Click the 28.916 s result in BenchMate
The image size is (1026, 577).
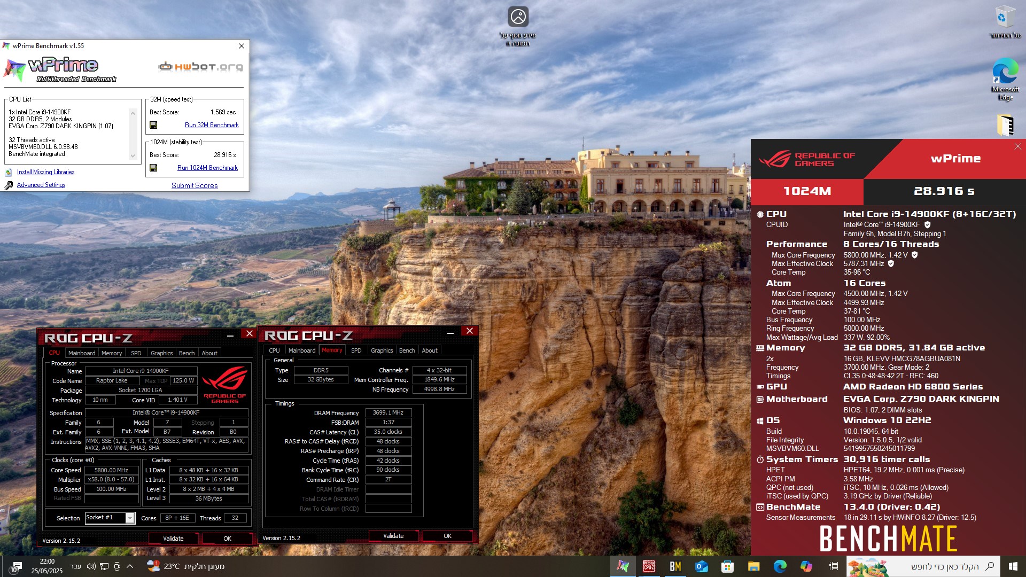944,191
